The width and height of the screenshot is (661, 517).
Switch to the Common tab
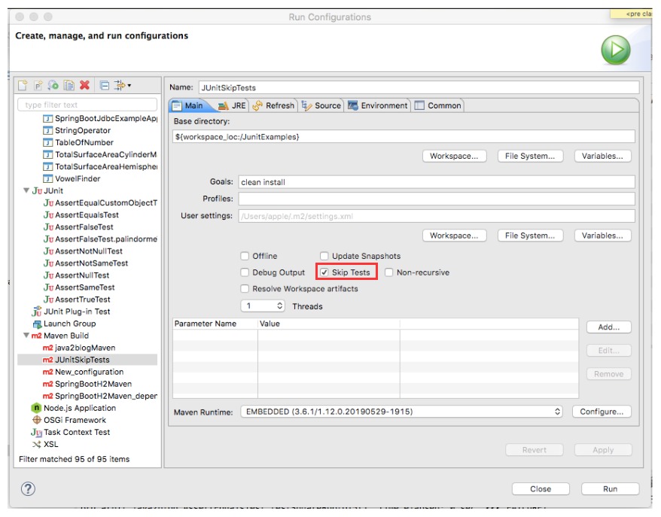(x=438, y=105)
